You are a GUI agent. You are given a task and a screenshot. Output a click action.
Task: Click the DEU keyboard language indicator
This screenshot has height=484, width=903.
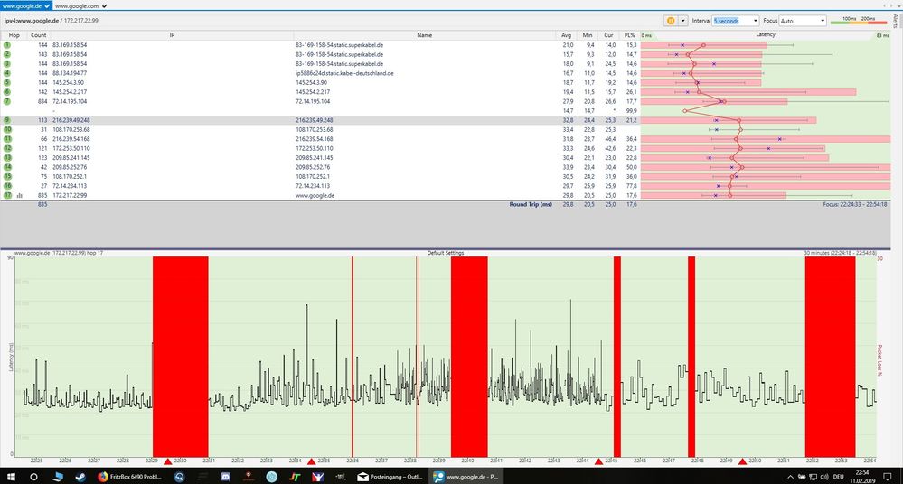point(839,477)
